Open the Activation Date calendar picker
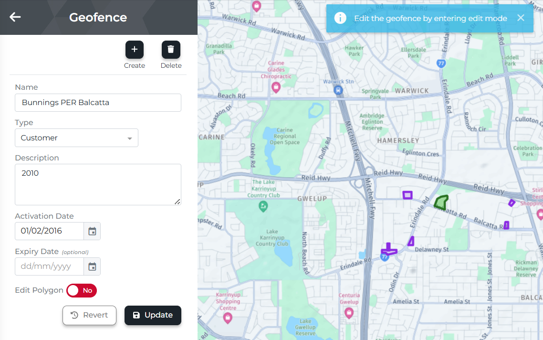Image resolution: width=543 pixels, height=340 pixels. [92, 231]
